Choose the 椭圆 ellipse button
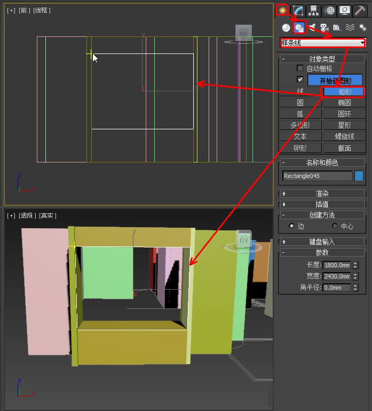The width and height of the screenshot is (372, 411). click(344, 103)
